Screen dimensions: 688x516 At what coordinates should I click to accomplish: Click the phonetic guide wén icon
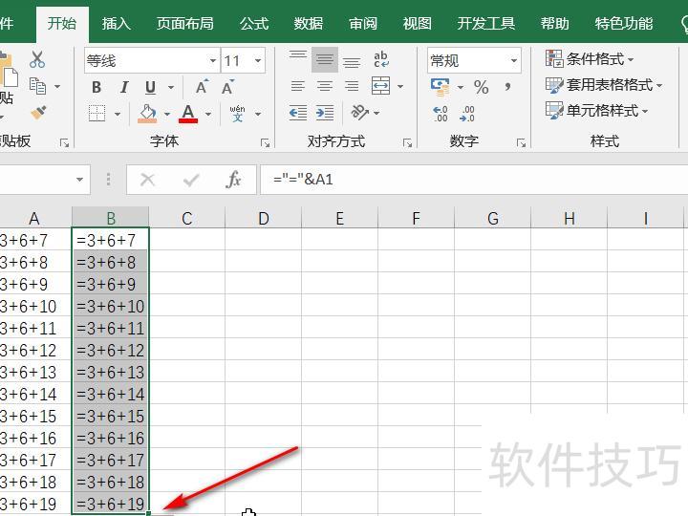(x=237, y=113)
